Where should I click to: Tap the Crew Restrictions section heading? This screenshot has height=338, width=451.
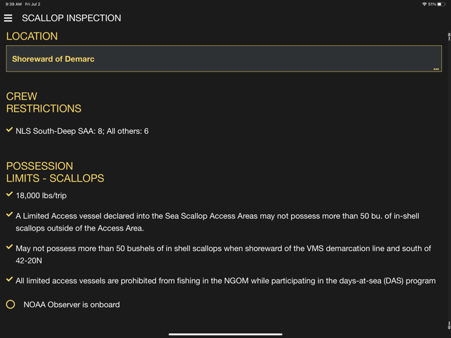[44, 102]
